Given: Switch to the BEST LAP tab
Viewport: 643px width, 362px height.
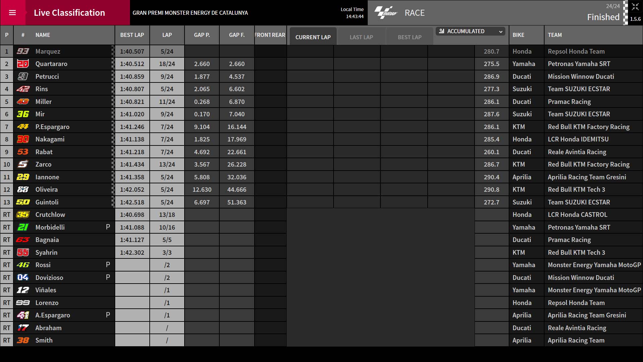Looking at the screenshot, I should pyautogui.click(x=410, y=37).
